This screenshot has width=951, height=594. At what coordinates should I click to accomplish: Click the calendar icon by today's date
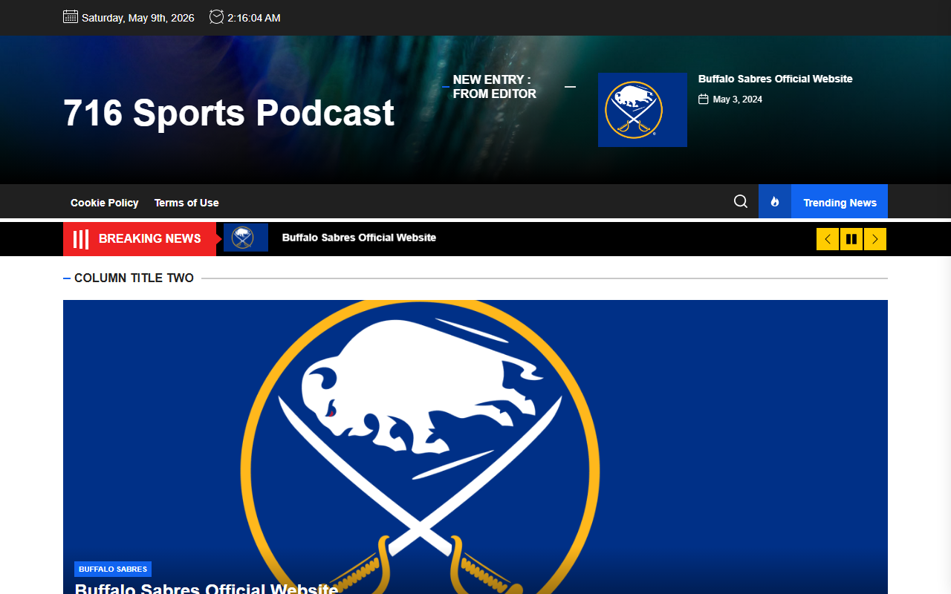tap(71, 17)
